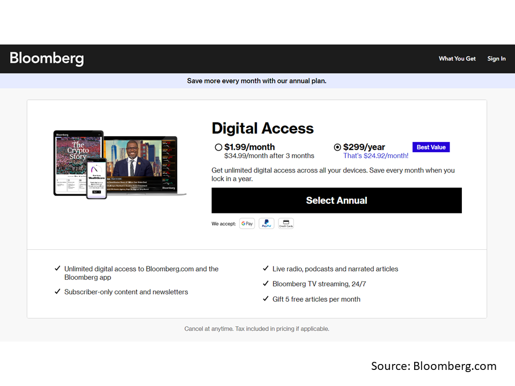Click the Bloomberg logo
The image size is (515, 386).
(x=47, y=59)
